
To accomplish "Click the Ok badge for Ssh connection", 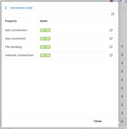I will (45, 30).
